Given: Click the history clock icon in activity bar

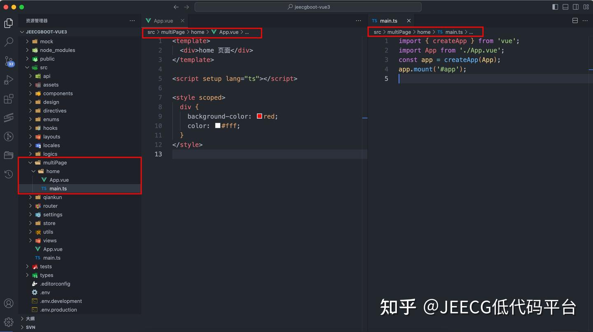Looking at the screenshot, I should [9, 174].
